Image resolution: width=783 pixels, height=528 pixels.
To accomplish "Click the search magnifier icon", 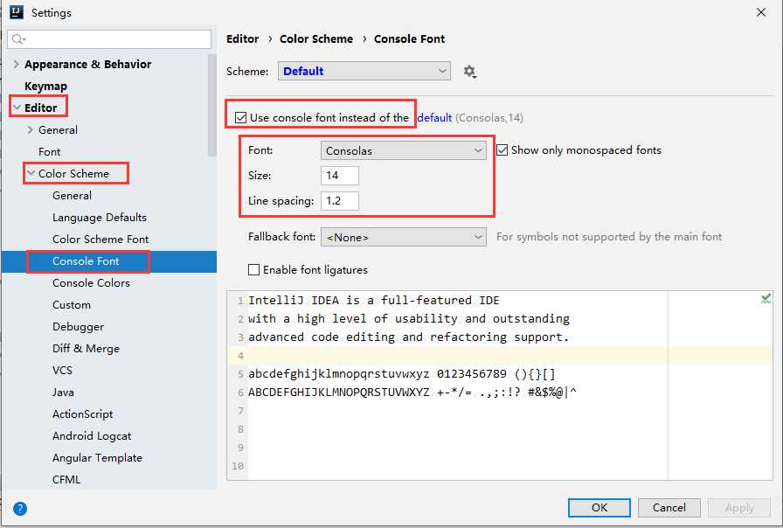I will (19, 39).
